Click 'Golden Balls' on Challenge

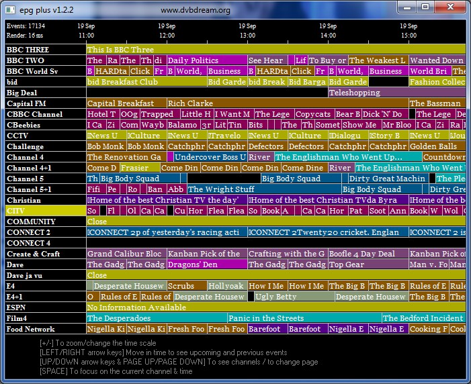(x=437, y=146)
